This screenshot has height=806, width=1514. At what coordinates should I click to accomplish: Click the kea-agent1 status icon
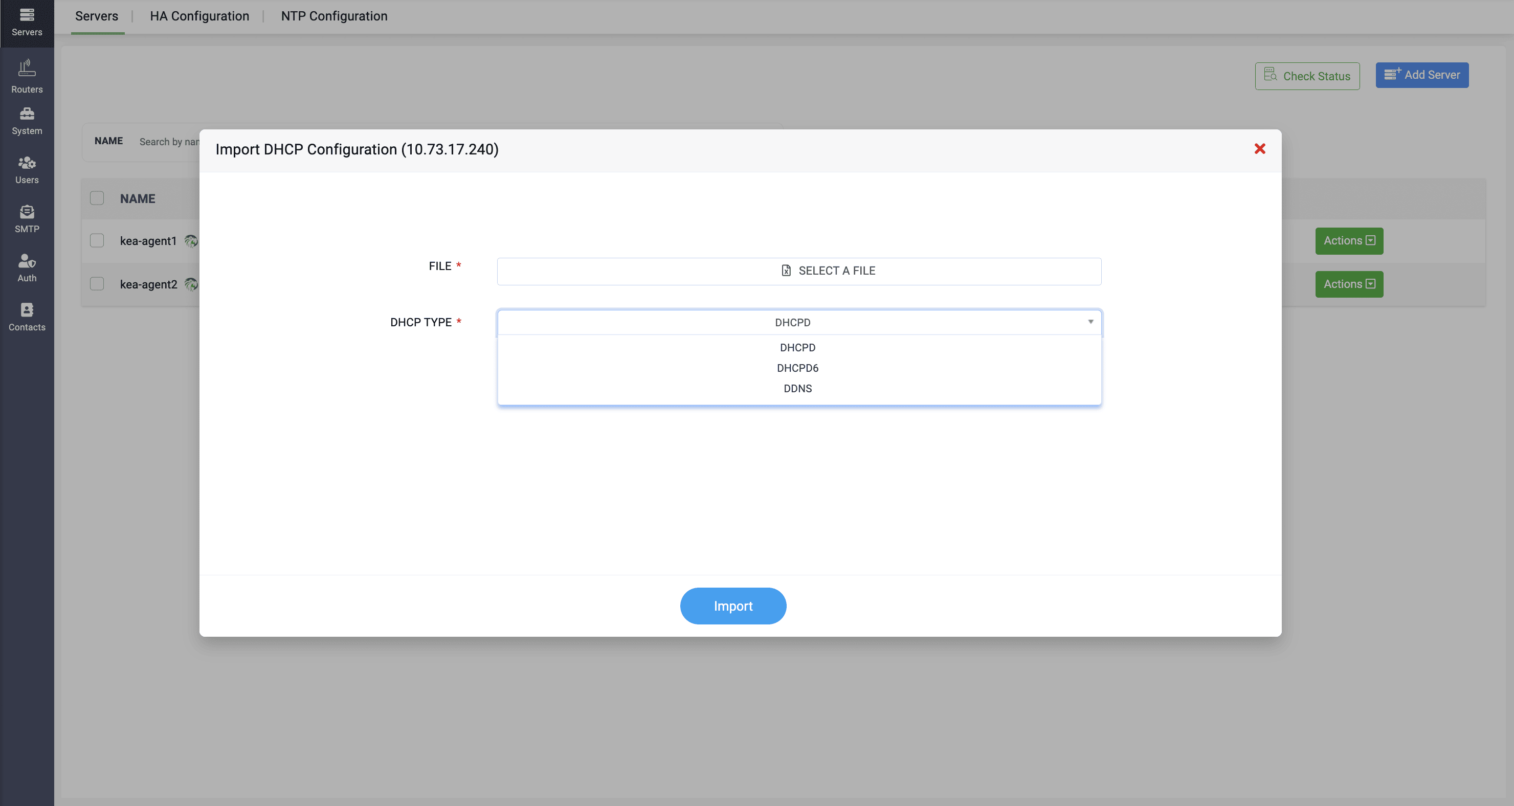(x=191, y=241)
